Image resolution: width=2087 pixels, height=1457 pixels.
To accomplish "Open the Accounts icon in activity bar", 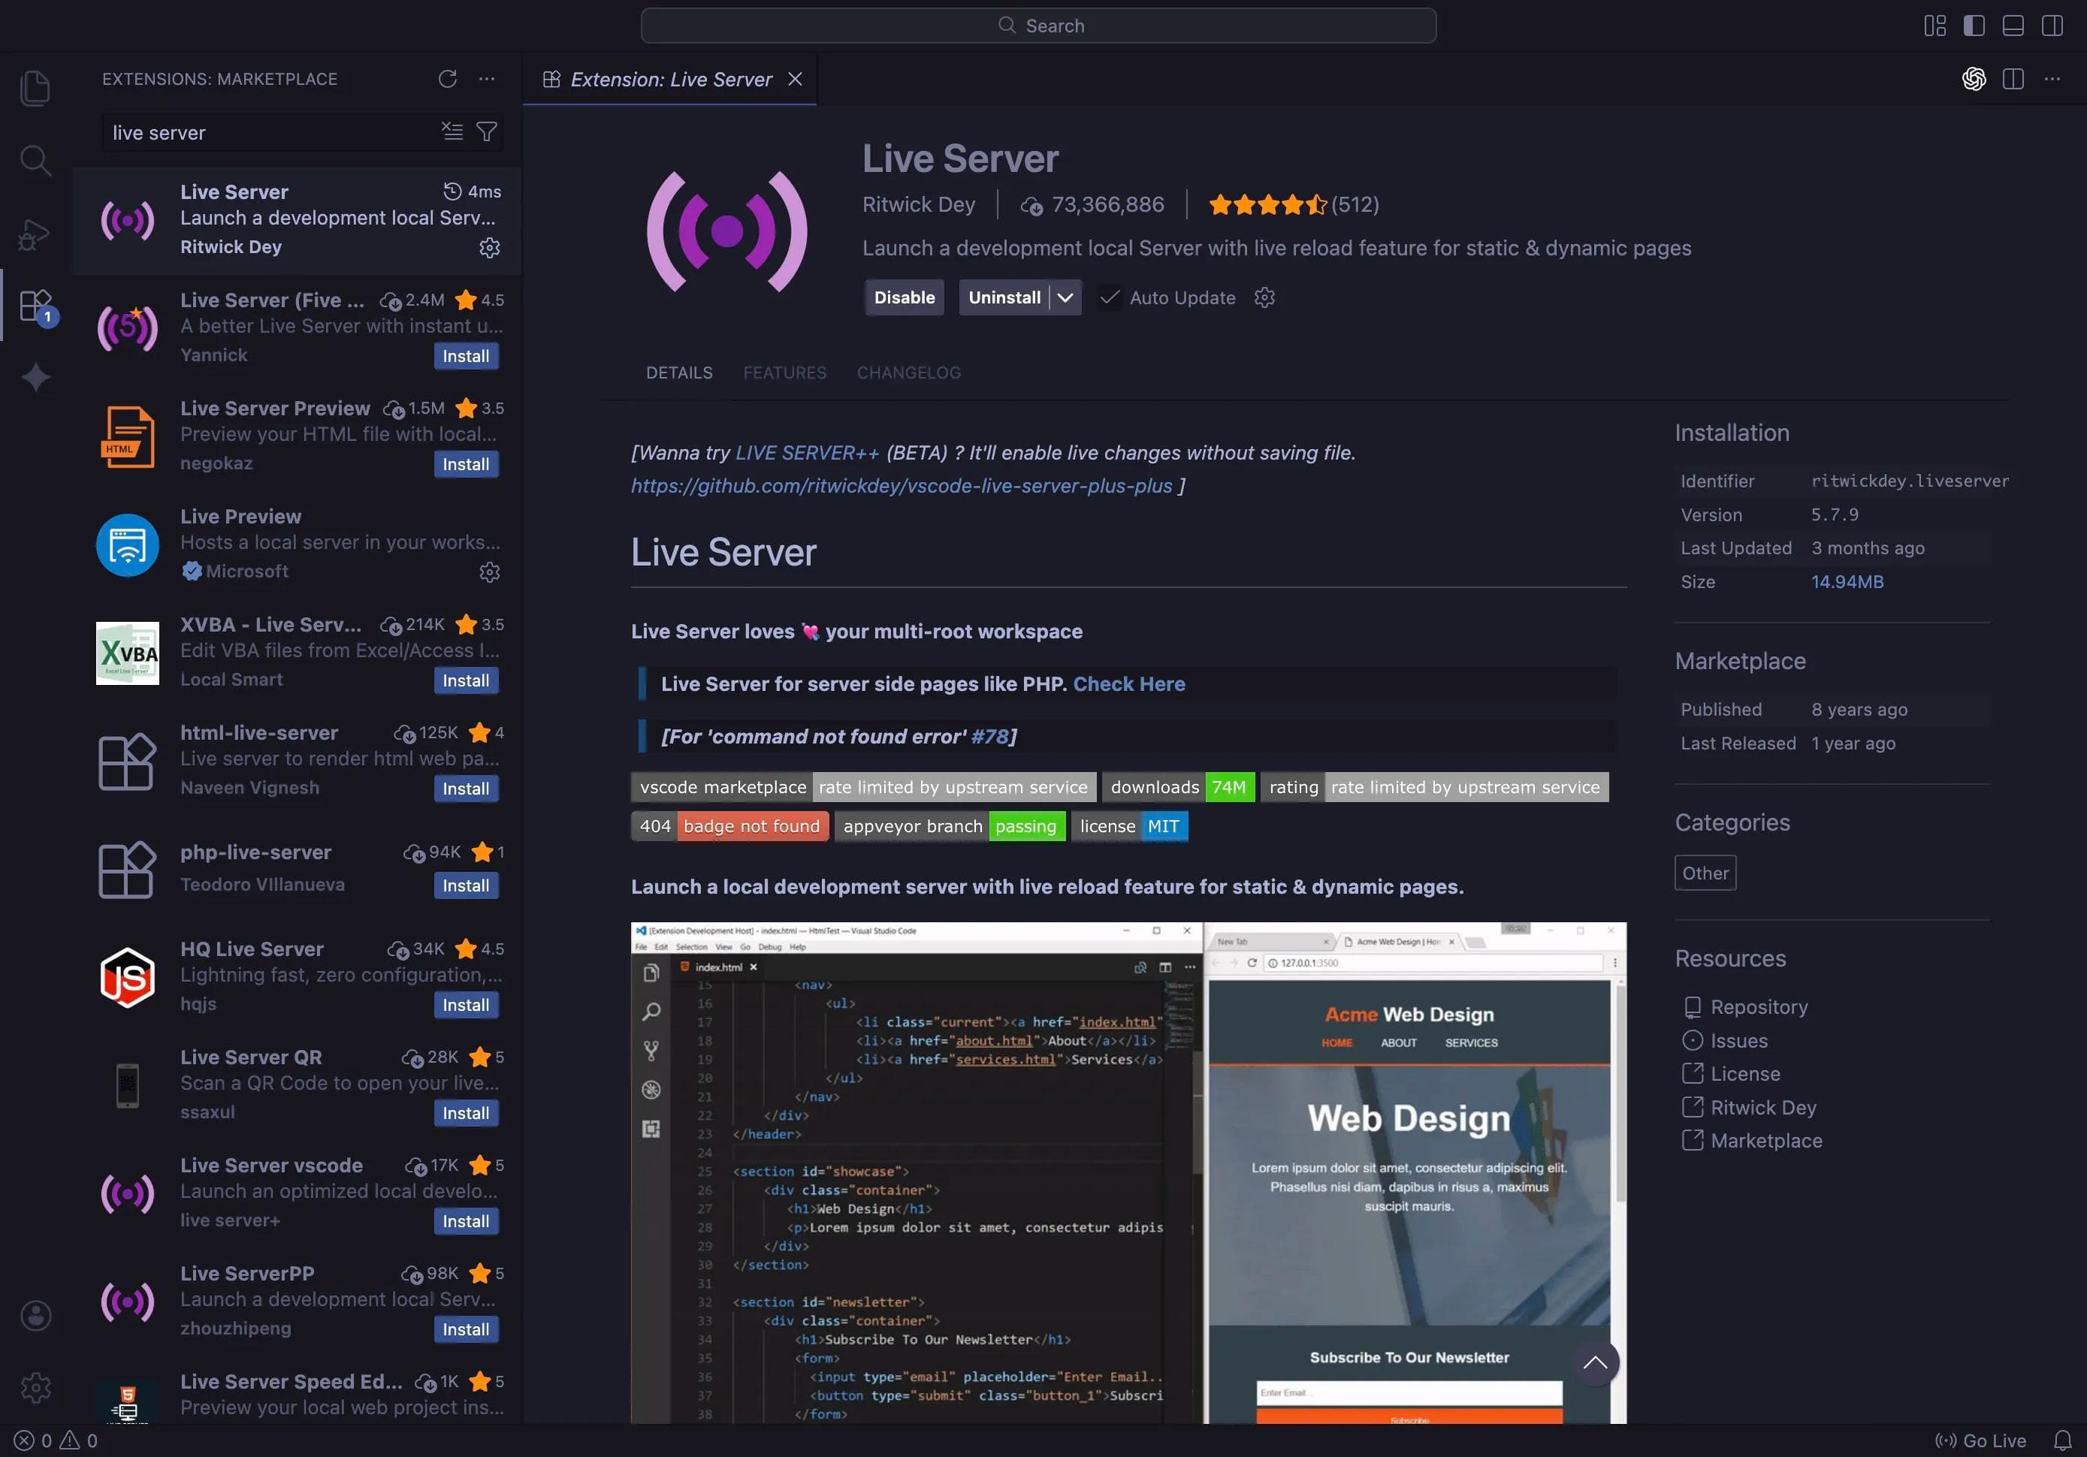I will (35, 1315).
